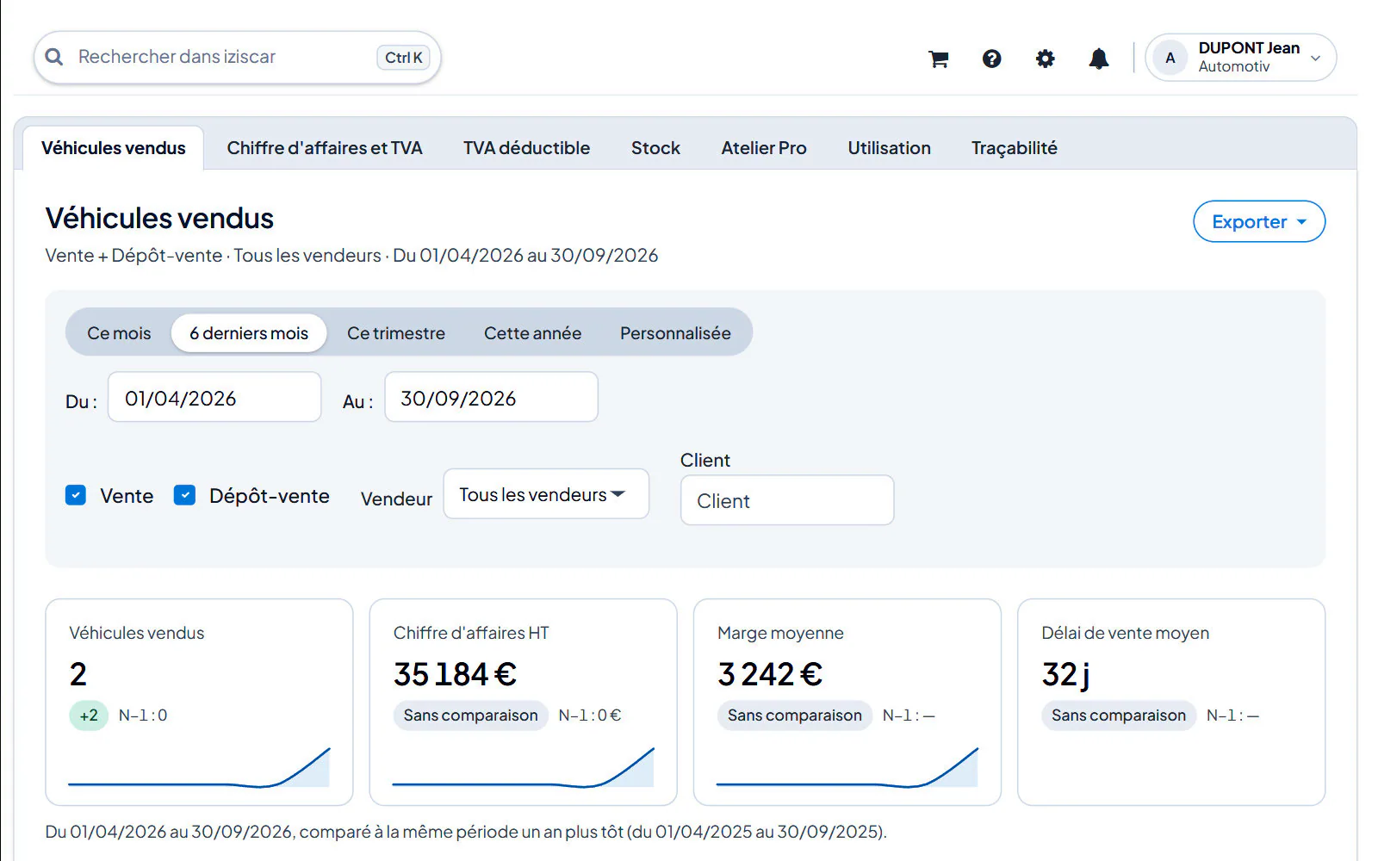Image resolution: width=1378 pixels, height=861 pixels.
Task: Click the user avatar circle "A"
Action: click(1170, 58)
